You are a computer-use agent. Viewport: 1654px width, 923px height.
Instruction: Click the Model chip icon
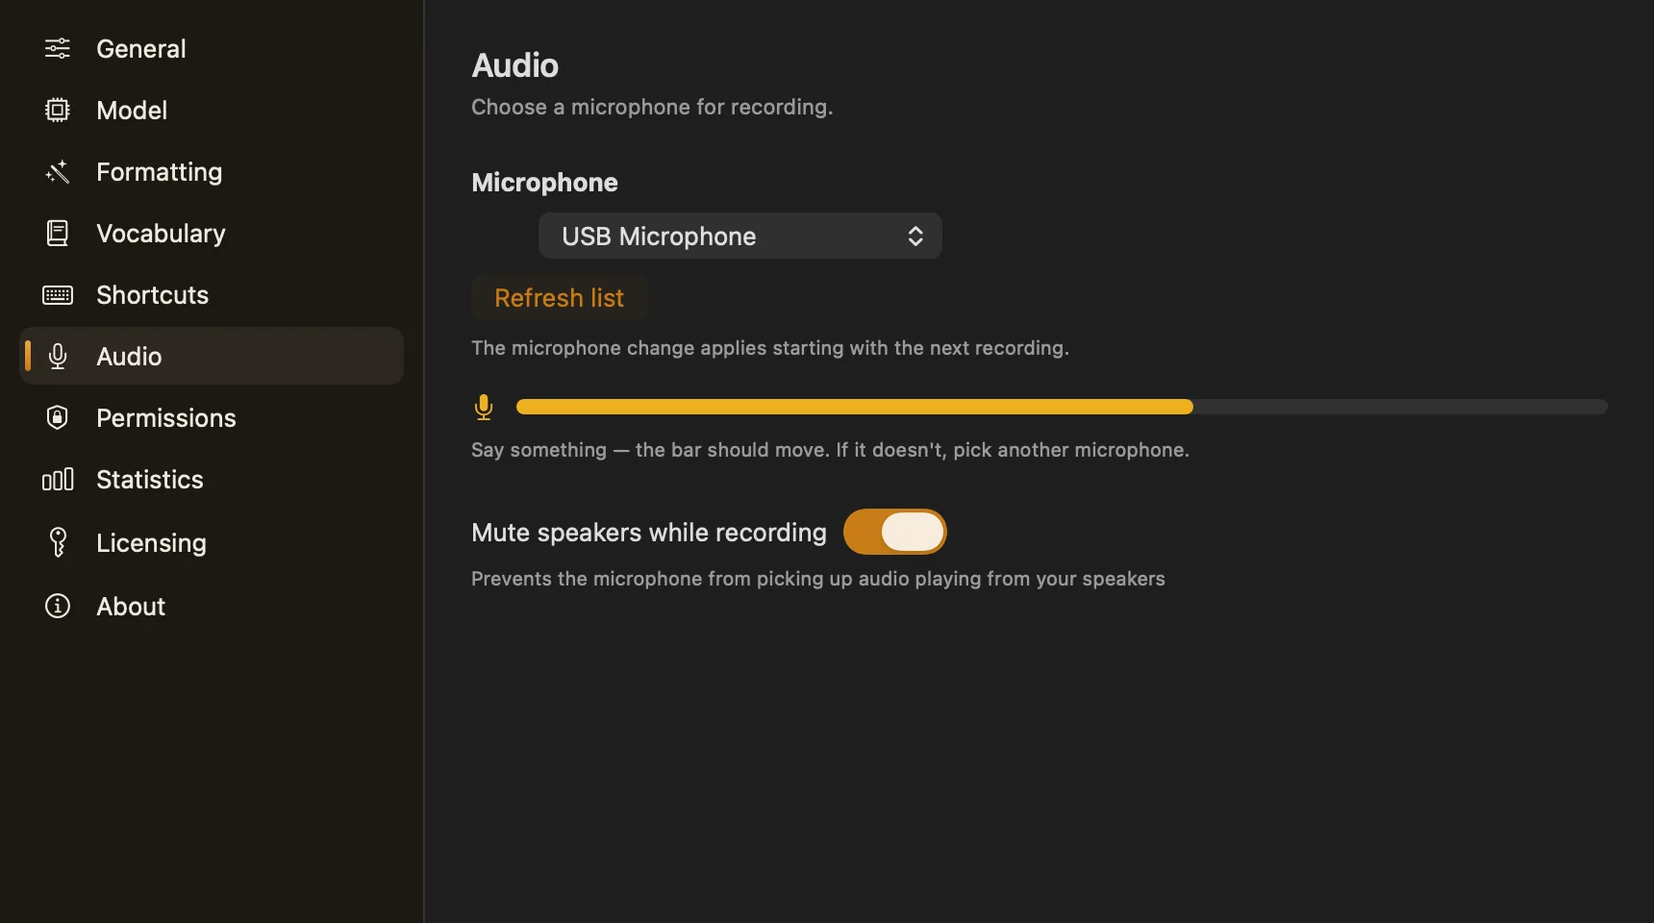tap(58, 110)
